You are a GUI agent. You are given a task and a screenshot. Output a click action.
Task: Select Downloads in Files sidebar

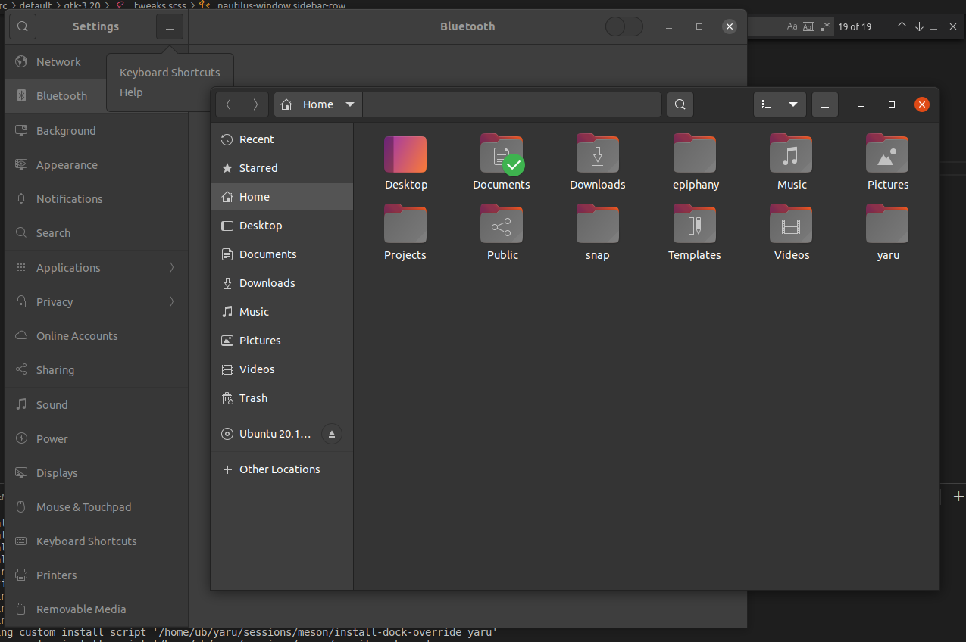pos(282,283)
